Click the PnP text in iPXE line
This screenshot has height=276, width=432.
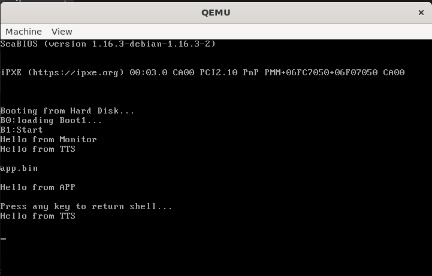click(x=250, y=73)
